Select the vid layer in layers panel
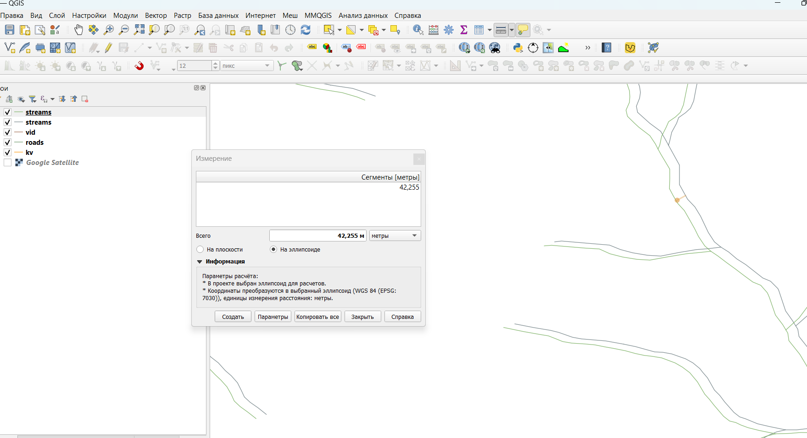Image resolution: width=807 pixels, height=438 pixels. click(x=30, y=132)
